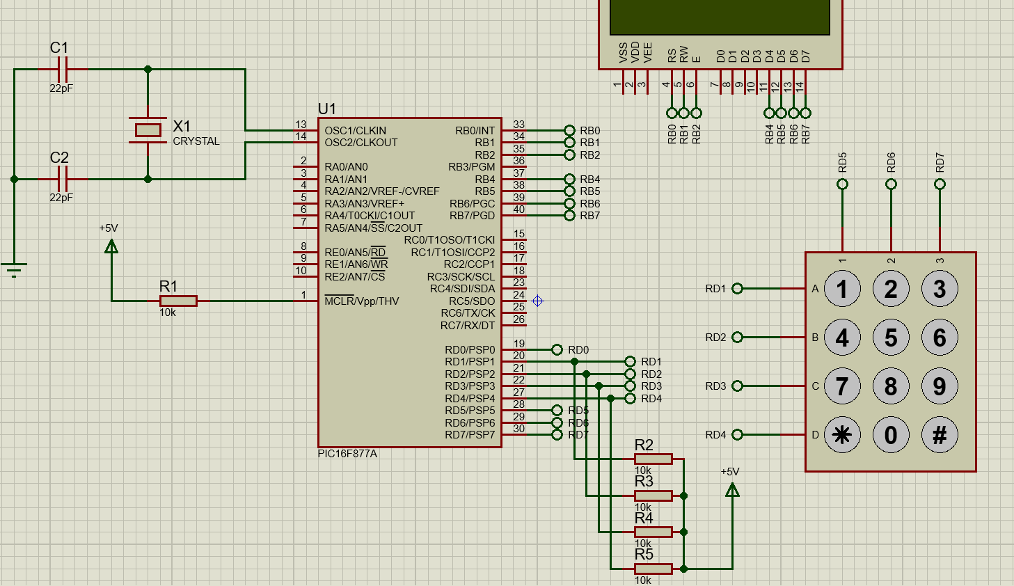Image resolution: width=1014 pixels, height=586 pixels.
Task: Select the R1 resistor on MCLR line
Action: coord(178,301)
